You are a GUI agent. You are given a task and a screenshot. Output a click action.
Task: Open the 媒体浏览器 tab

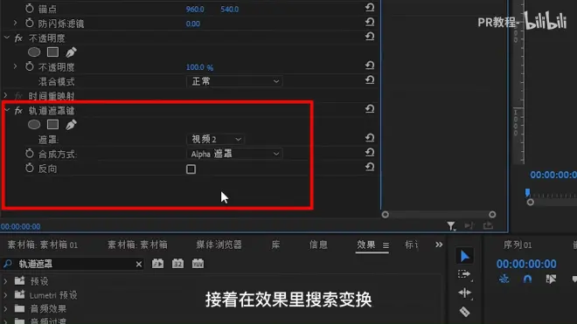[219, 245]
